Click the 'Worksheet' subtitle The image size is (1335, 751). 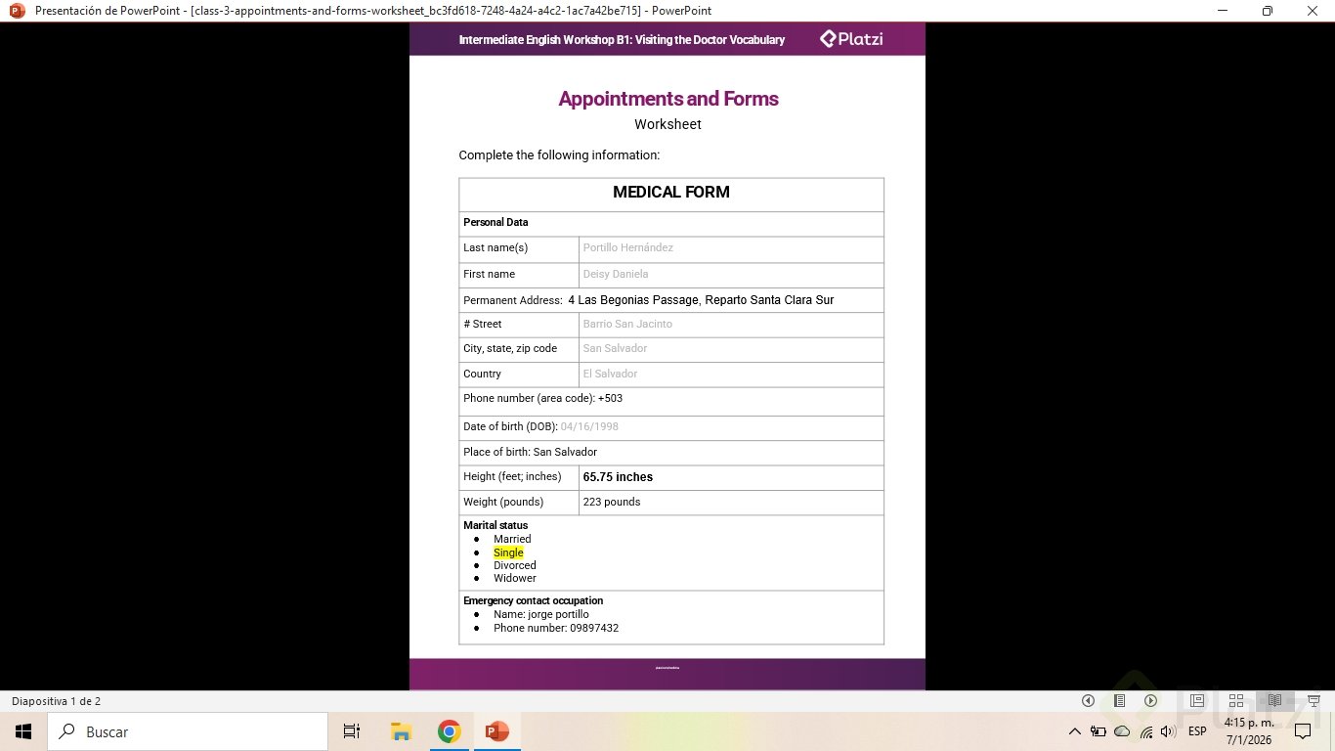point(667,124)
